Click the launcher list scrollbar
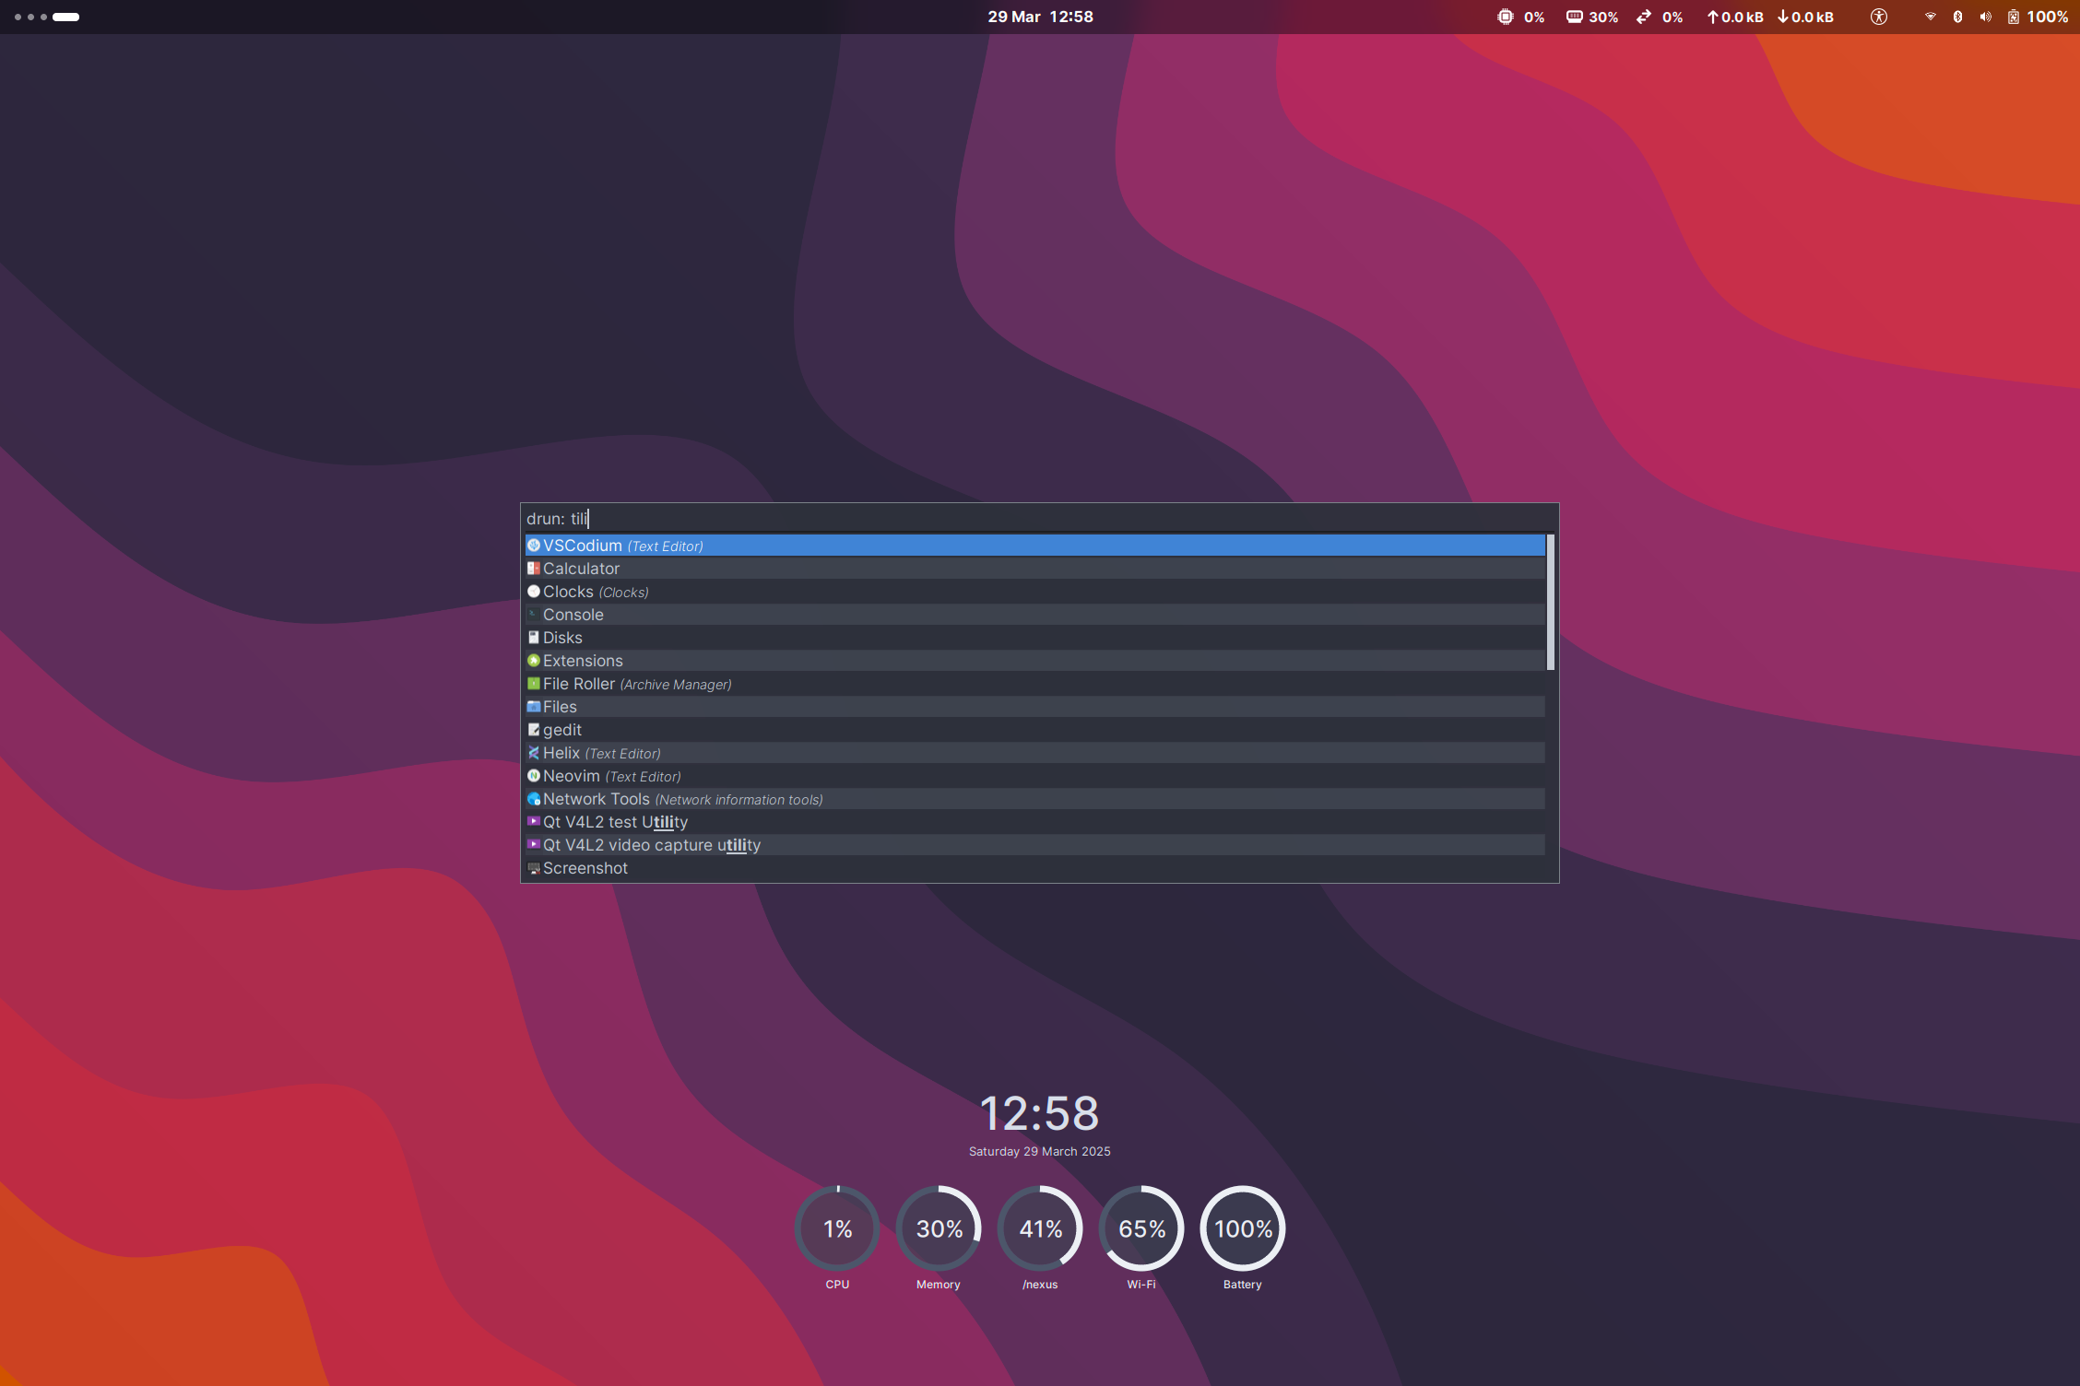This screenshot has height=1386, width=2080. point(1551,603)
